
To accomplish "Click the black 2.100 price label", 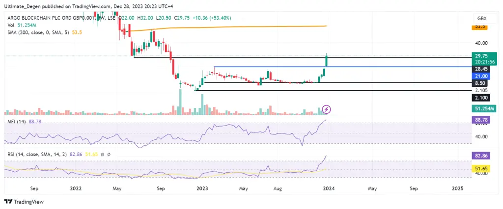I will coord(480,98).
